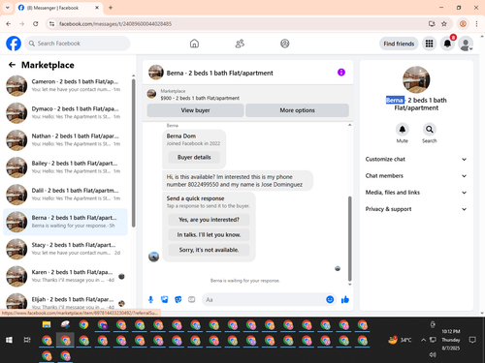Open Buyer details for Berna Dom
Viewport: 485px width, 363px height.
tap(194, 158)
